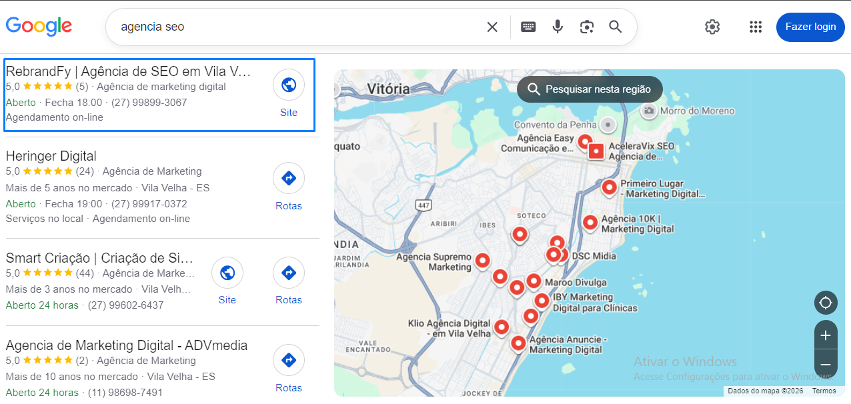Viewport: 851px width, 404px height.
Task: Open the quick settings gear
Action: point(712,27)
